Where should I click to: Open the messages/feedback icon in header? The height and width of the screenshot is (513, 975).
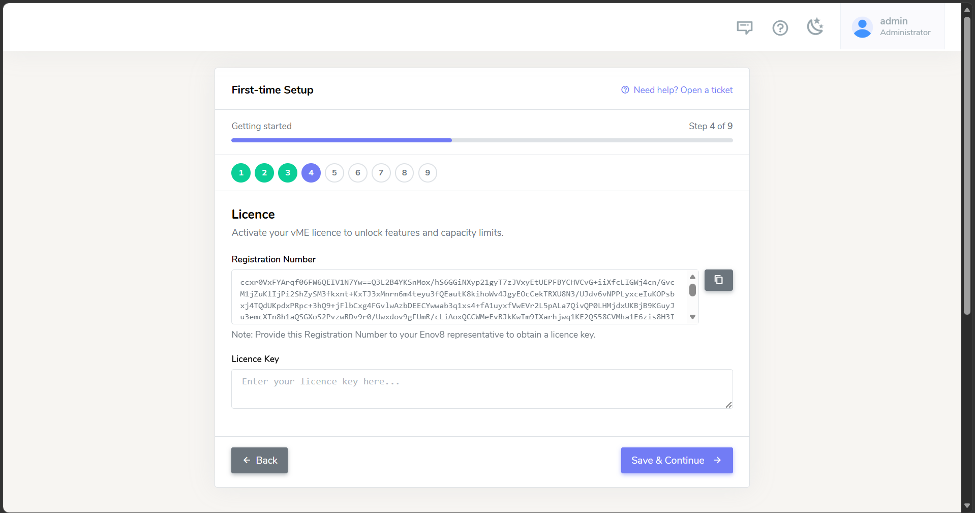coord(744,27)
